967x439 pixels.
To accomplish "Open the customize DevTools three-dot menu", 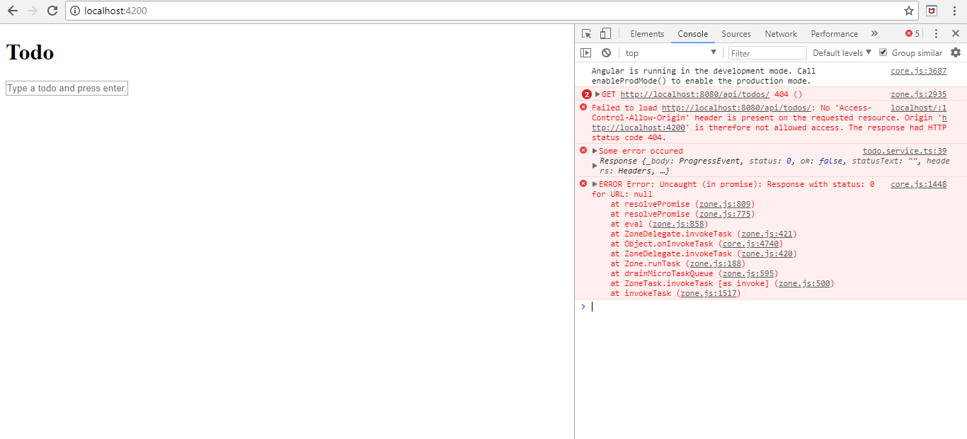I will 936,33.
